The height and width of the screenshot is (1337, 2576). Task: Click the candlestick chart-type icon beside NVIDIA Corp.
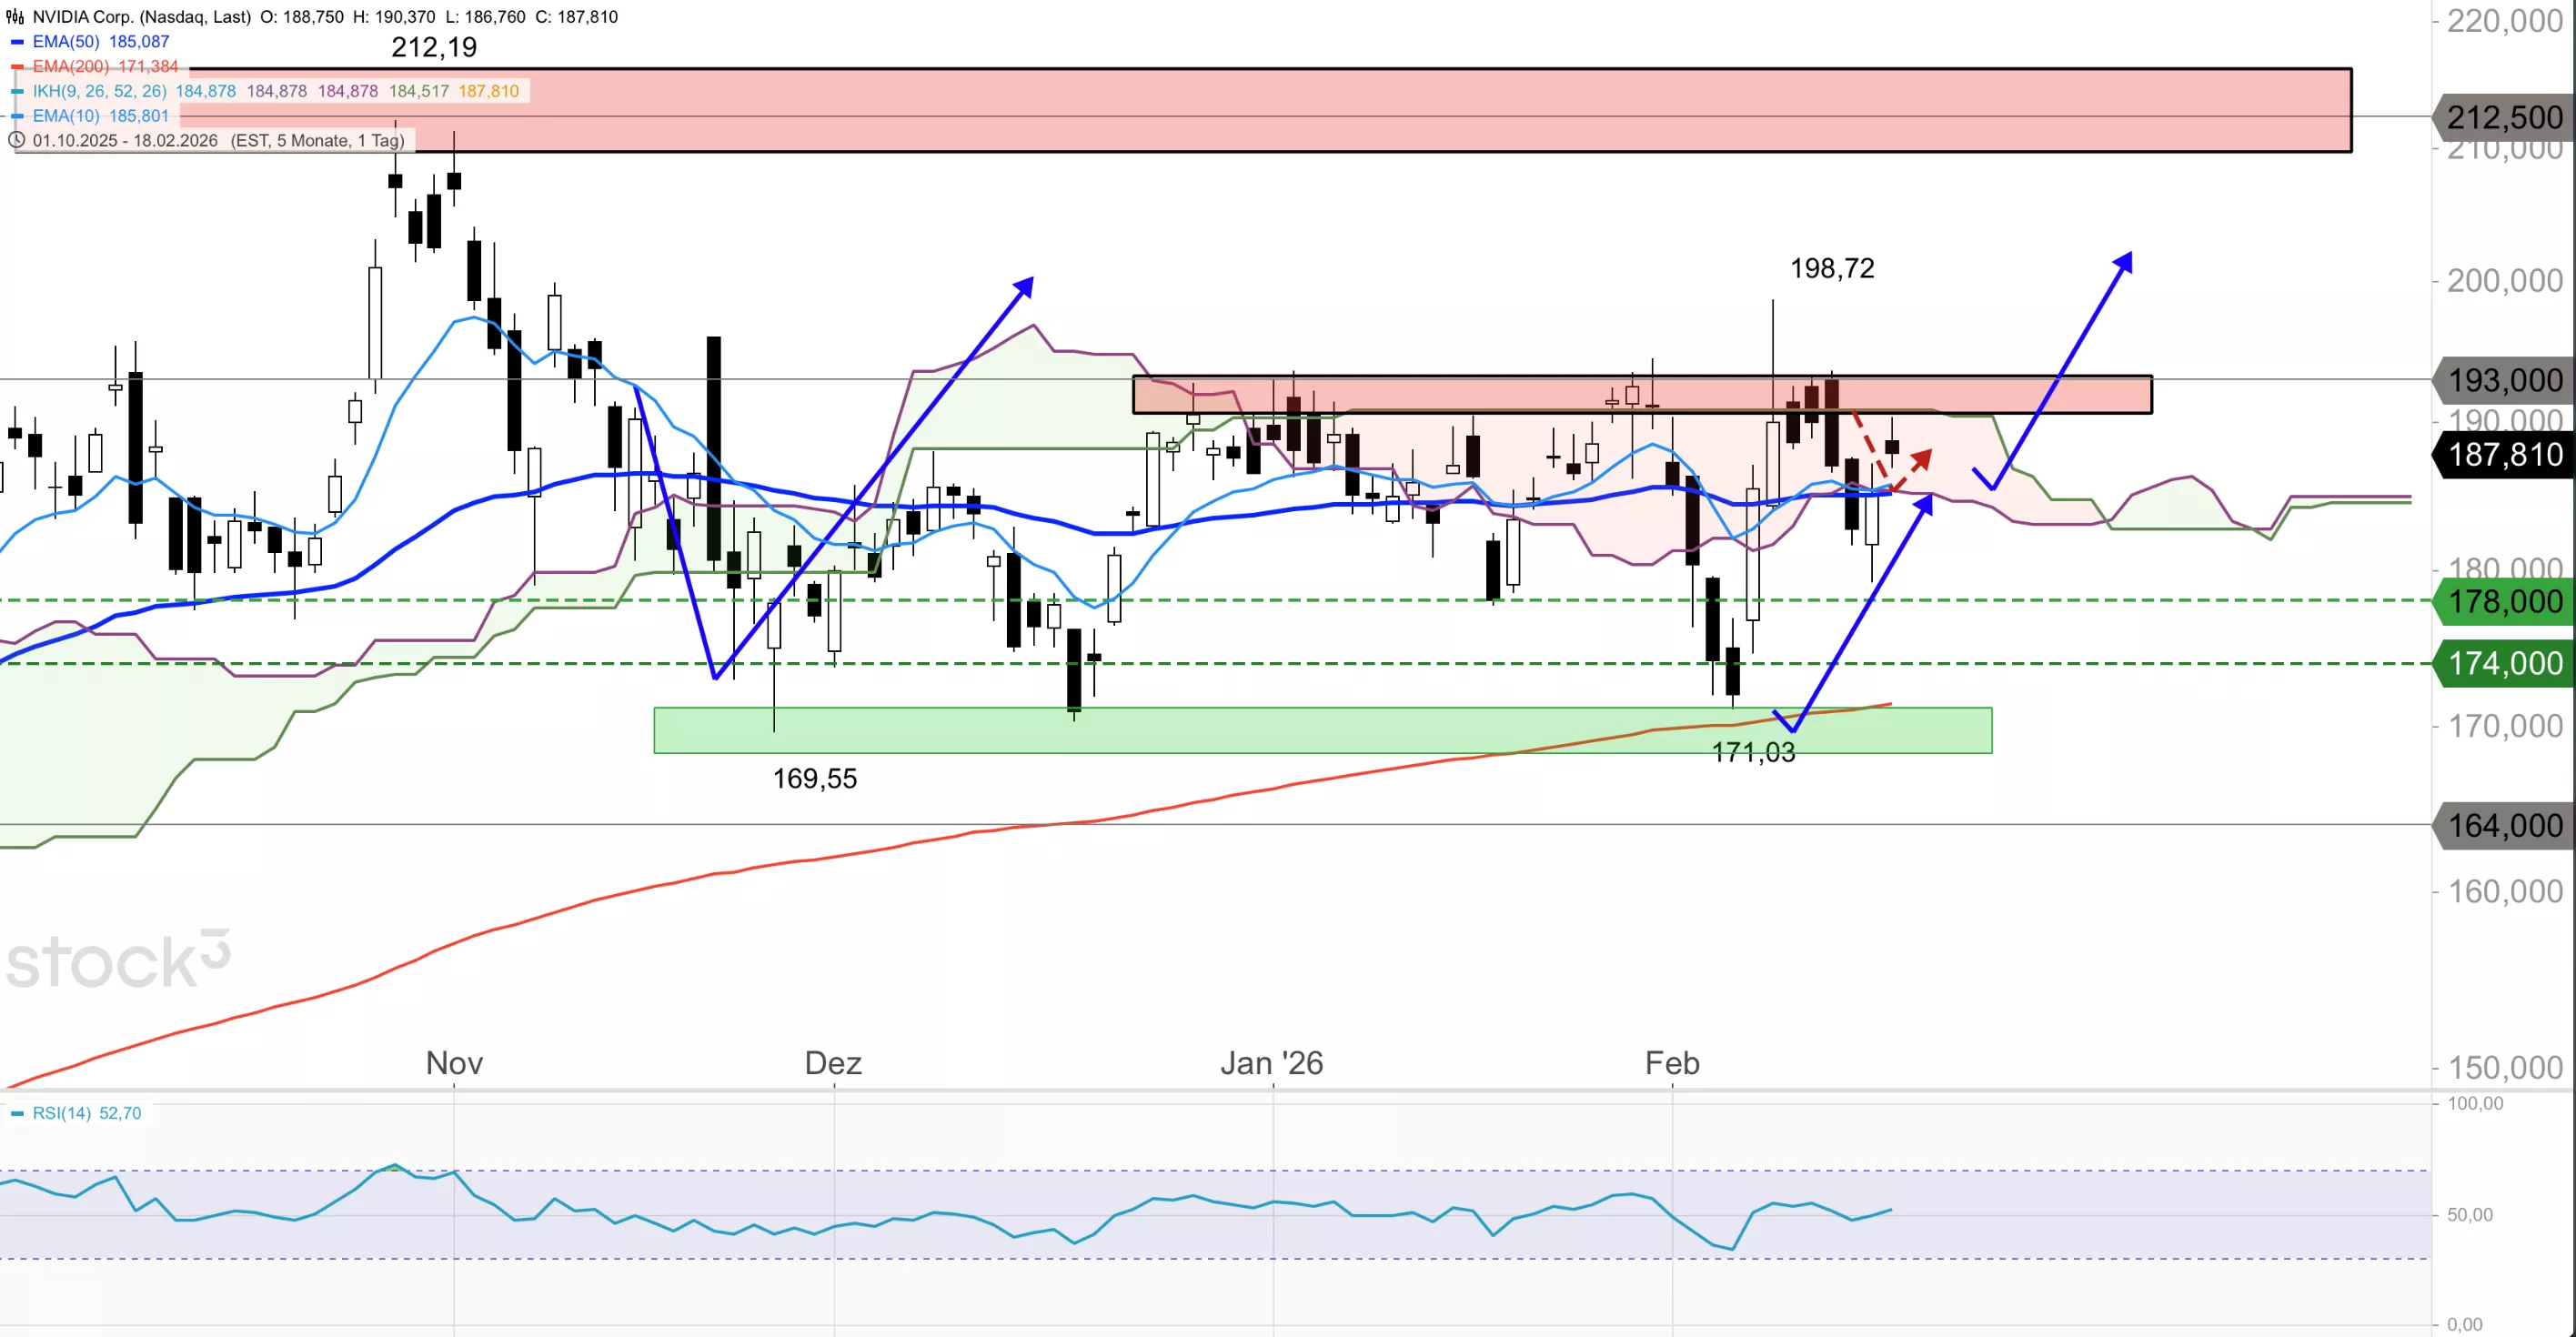(x=15, y=17)
